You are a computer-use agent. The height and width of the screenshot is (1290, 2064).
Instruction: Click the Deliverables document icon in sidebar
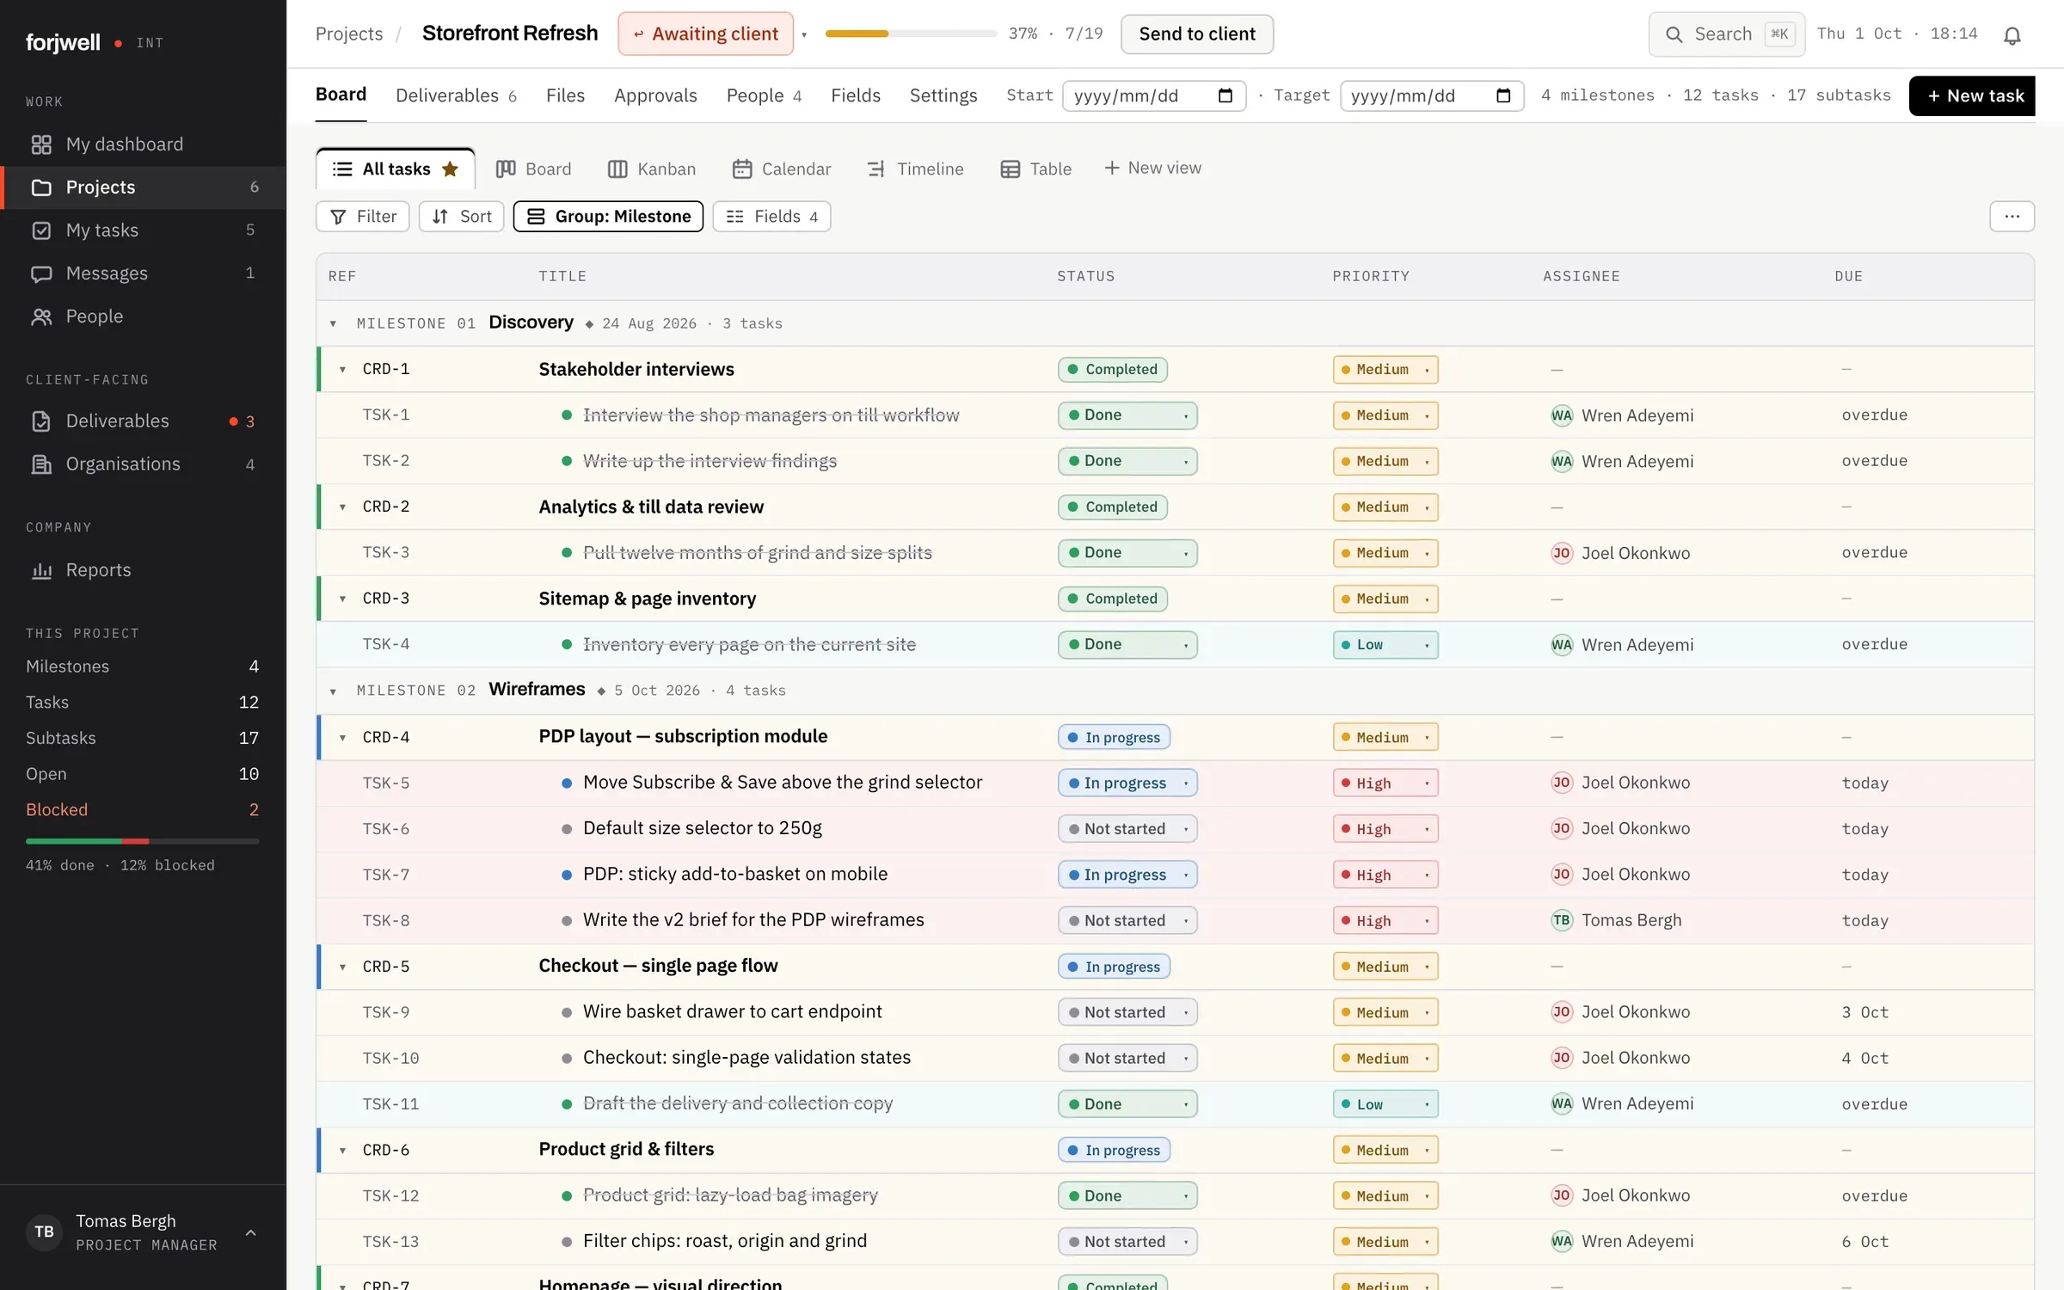[41, 421]
